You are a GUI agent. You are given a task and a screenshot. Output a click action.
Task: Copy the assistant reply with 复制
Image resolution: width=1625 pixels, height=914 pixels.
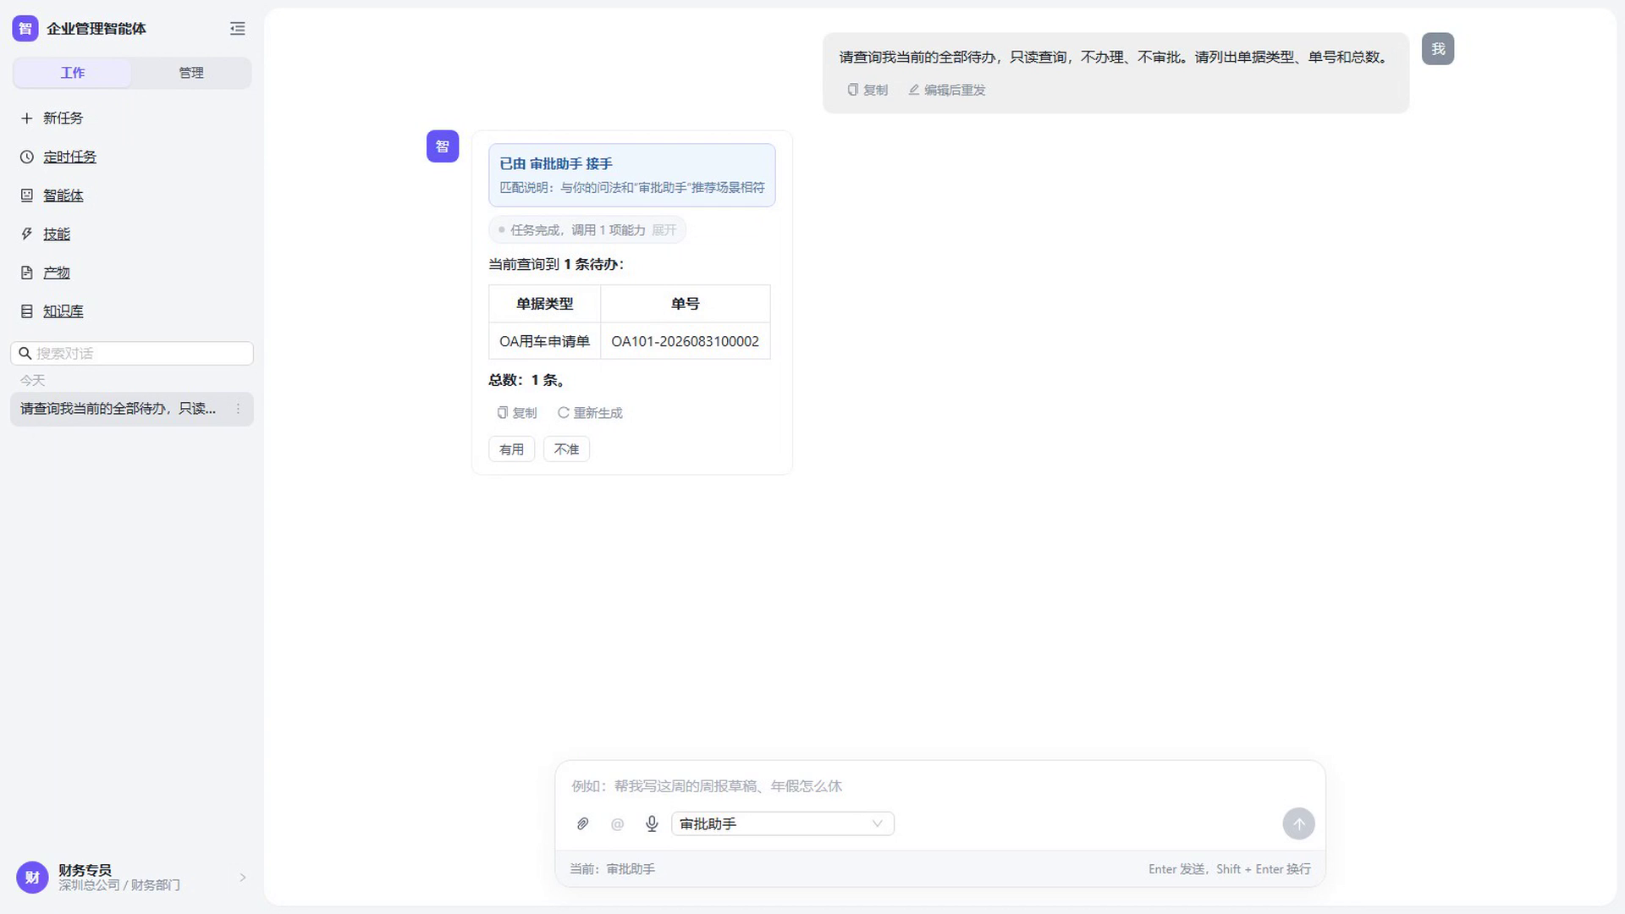click(x=517, y=413)
